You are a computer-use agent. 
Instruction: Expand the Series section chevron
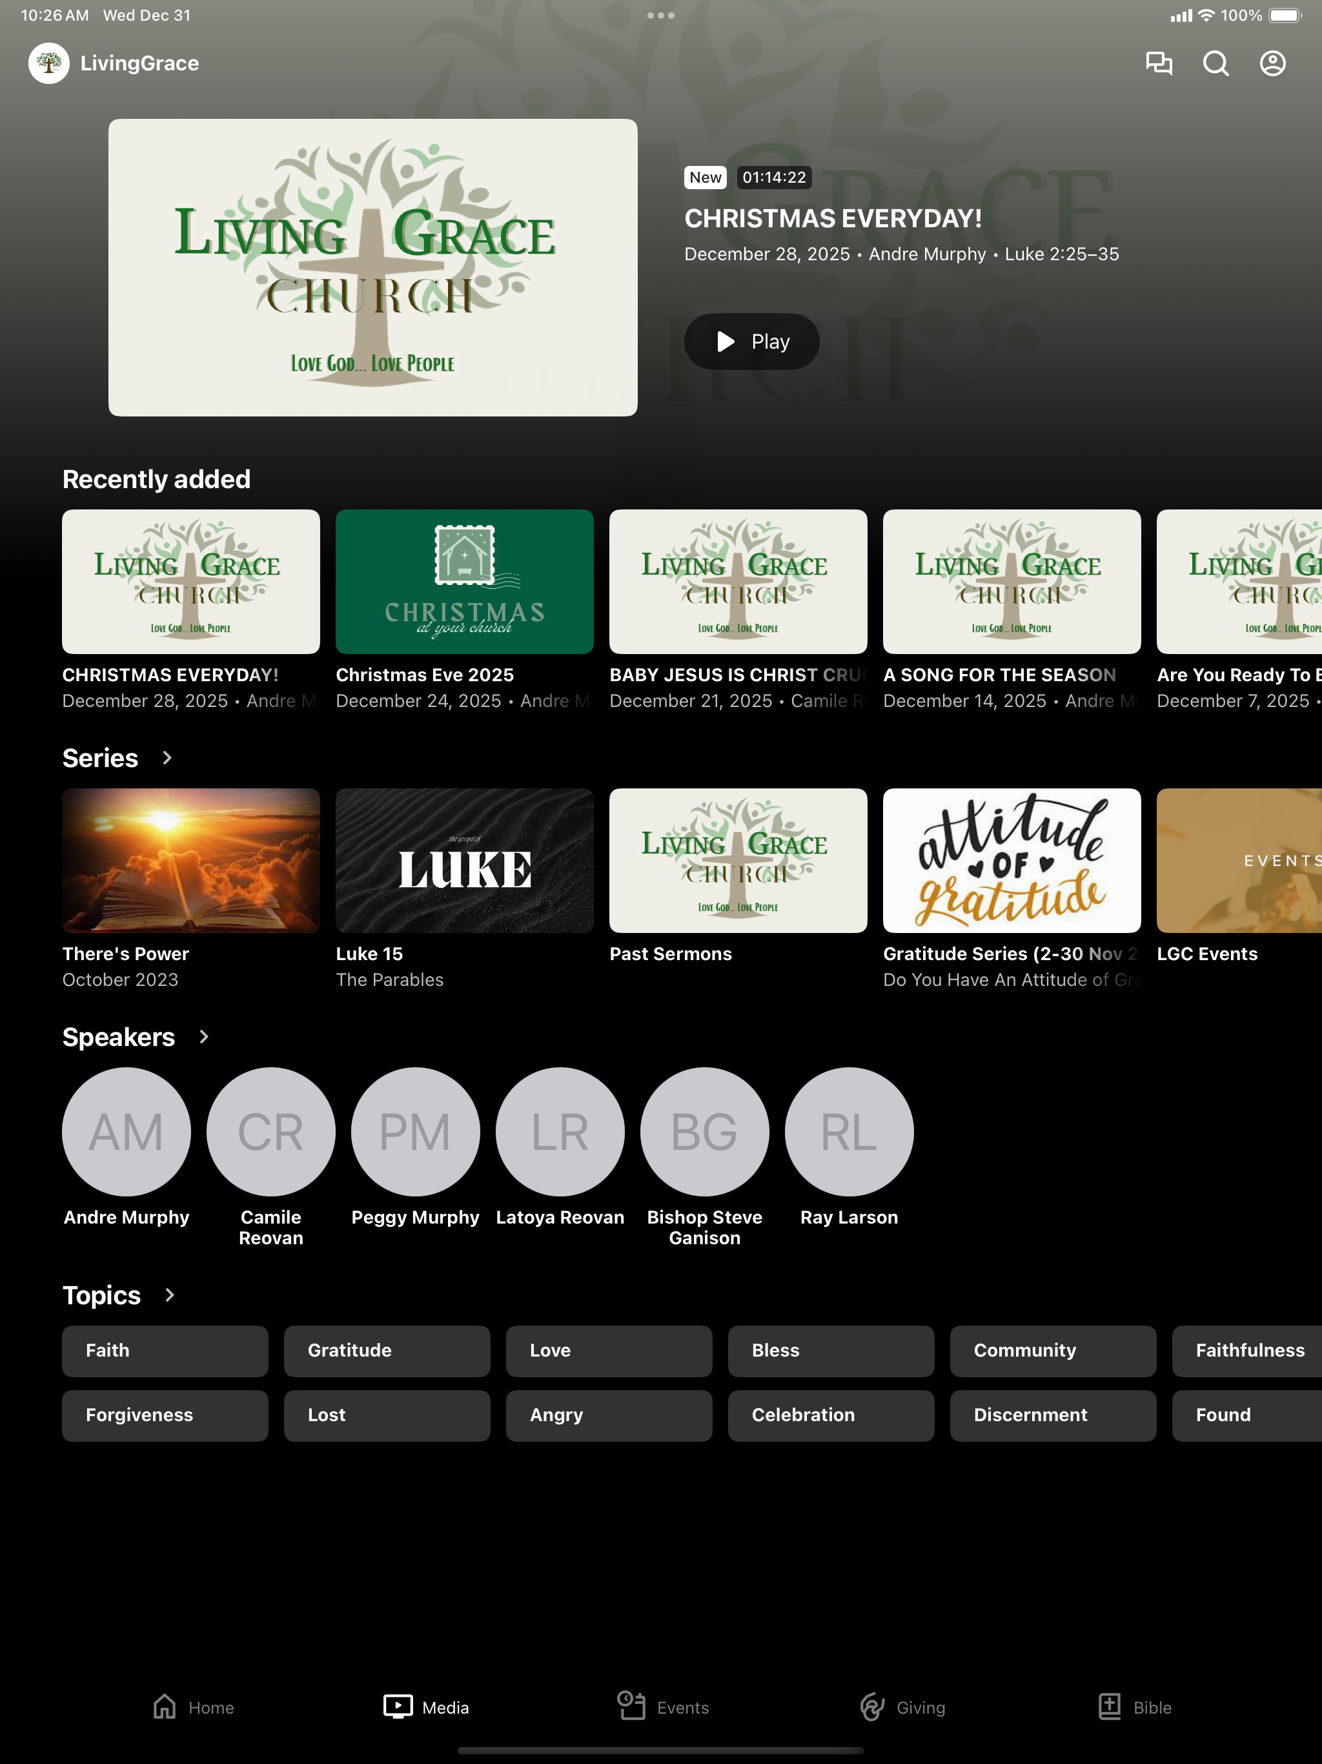(167, 757)
